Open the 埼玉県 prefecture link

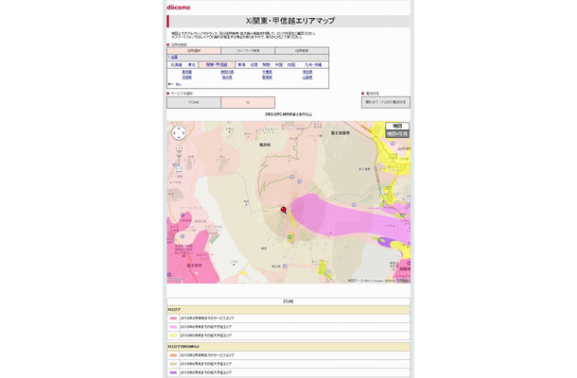pos(307,72)
